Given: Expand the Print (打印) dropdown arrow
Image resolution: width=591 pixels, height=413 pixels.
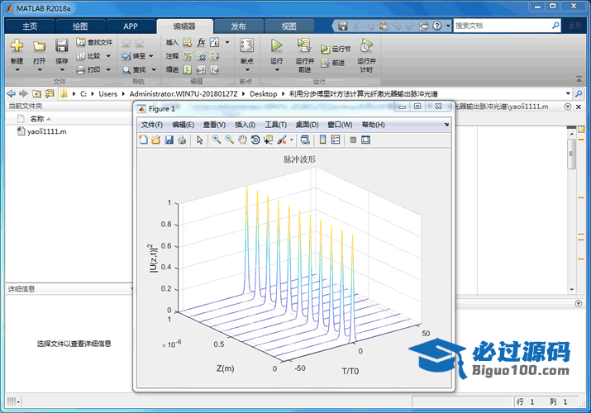Looking at the screenshot, I should click(107, 70).
